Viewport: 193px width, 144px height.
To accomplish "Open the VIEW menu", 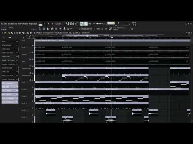I will pyautogui.click(x=20, y=24).
